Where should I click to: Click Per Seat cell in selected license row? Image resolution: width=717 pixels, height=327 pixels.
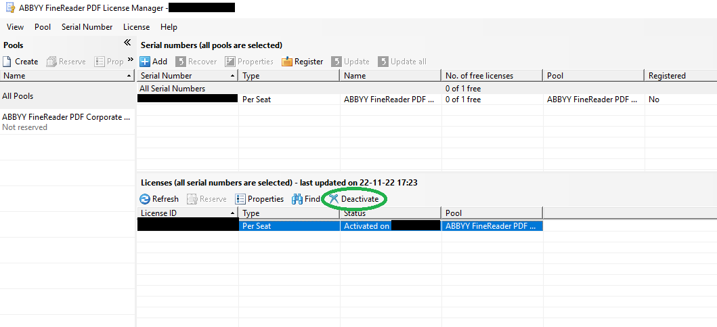point(289,225)
